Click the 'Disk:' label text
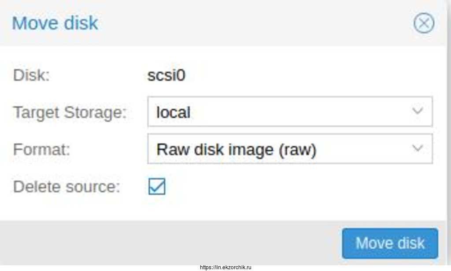Image resolution: width=451 pixels, height=271 pixels. tap(32, 75)
